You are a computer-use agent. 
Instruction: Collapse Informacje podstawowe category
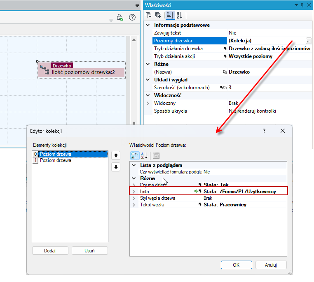[x=148, y=25]
